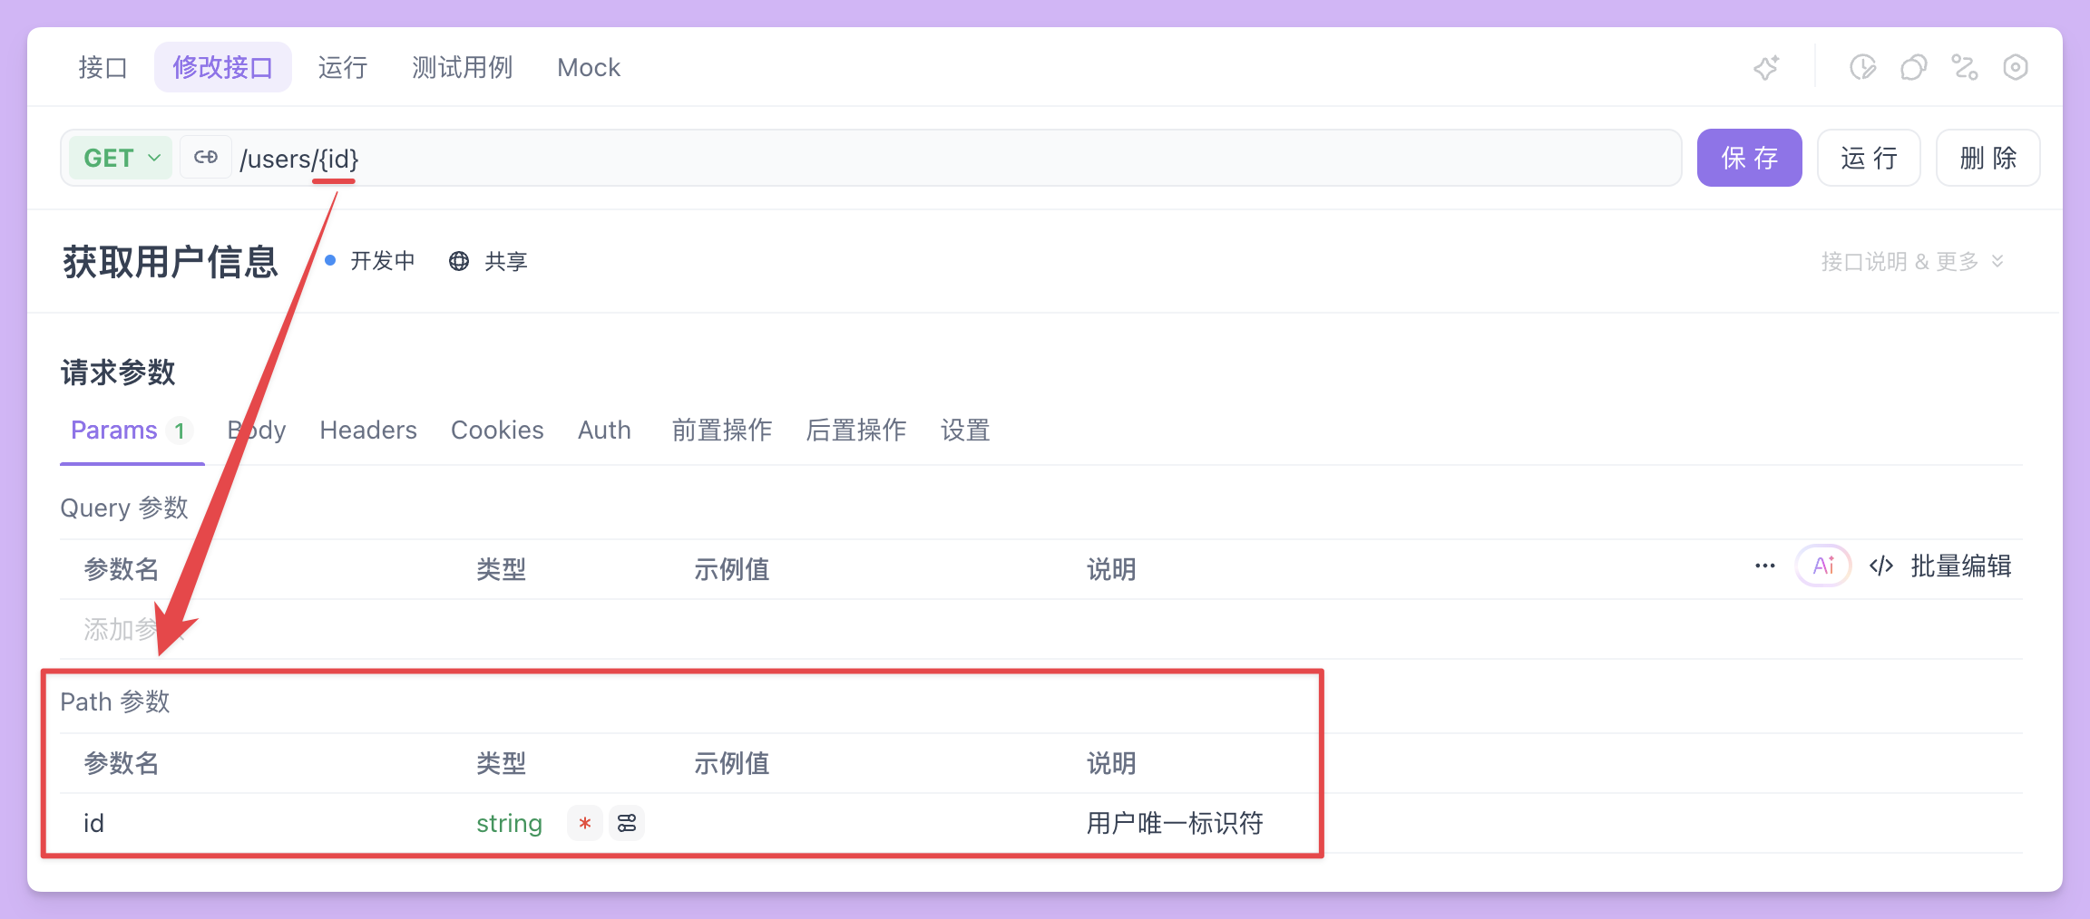Image resolution: width=2090 pixels, height=919 pixels.
Task: Select the Params tab
Action: click(x=132, y=430)
